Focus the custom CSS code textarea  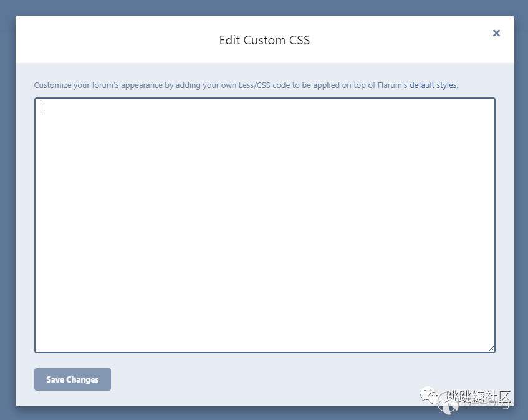265,225
